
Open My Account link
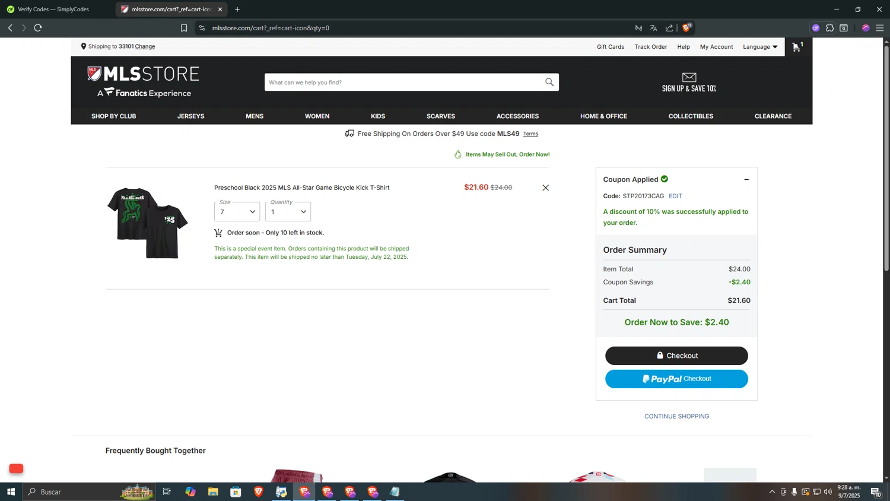(716, 47)
